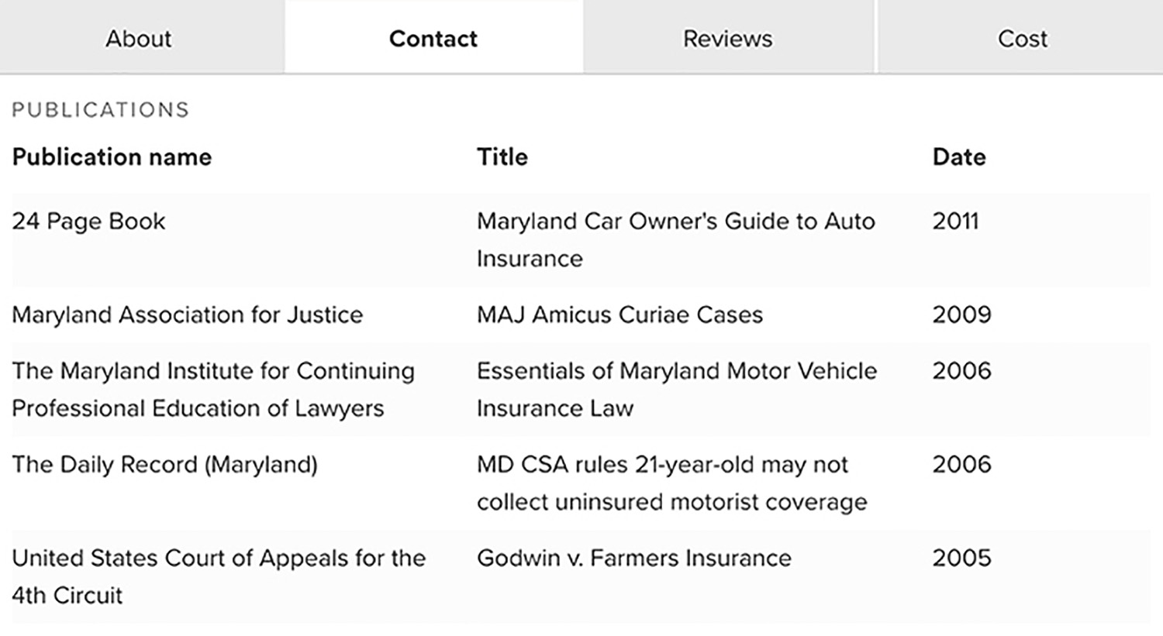Open Godwin v. Farmers Insurance title
This screenshot has width=1163, height=636.
[x=633, y=559]
